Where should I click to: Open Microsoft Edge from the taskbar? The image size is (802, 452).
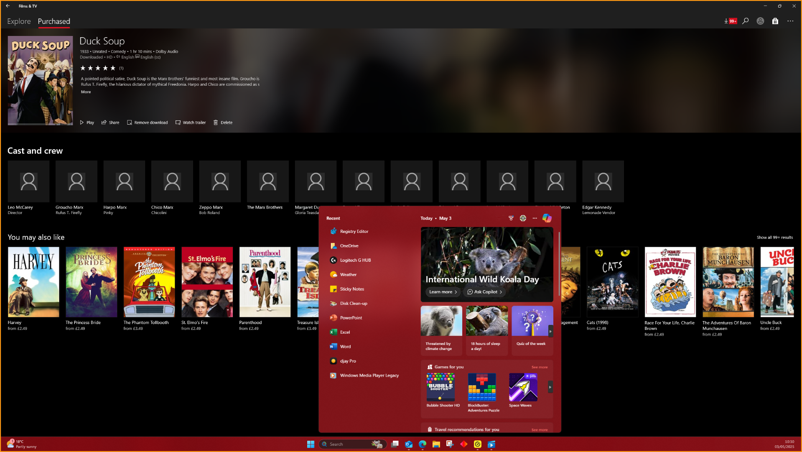pos(423,444)
